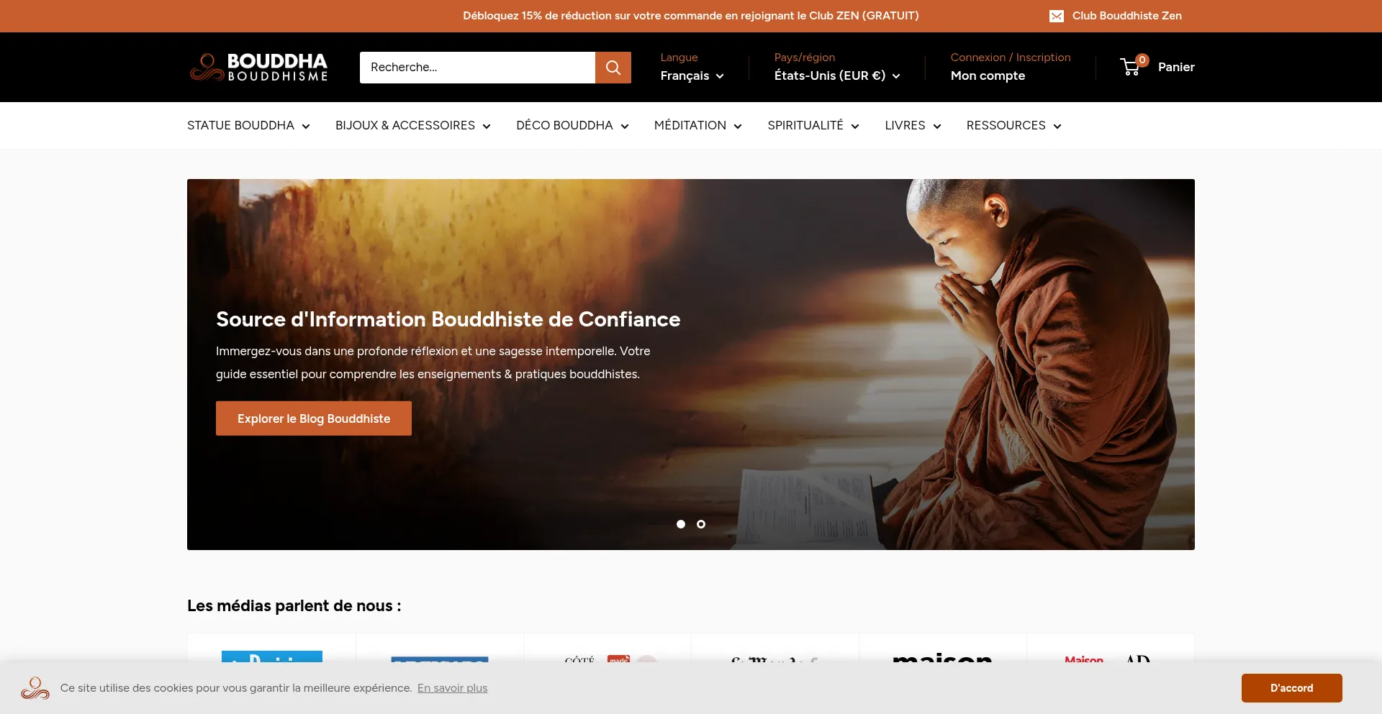Click the heading Les médias parlent de nous
The image size is (1382, 714).
pos(294,606)
